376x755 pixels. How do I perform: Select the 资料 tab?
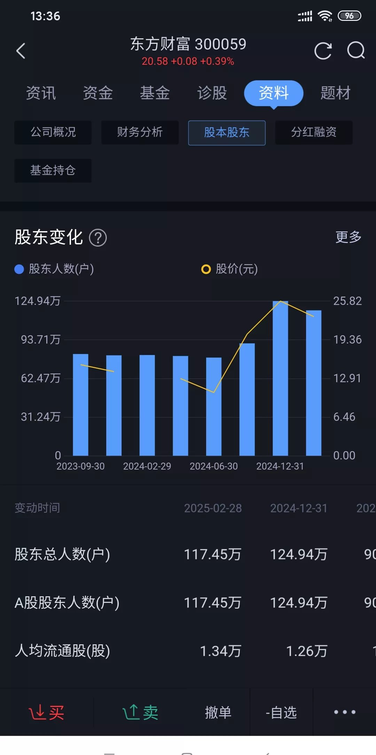pos(274,93)
